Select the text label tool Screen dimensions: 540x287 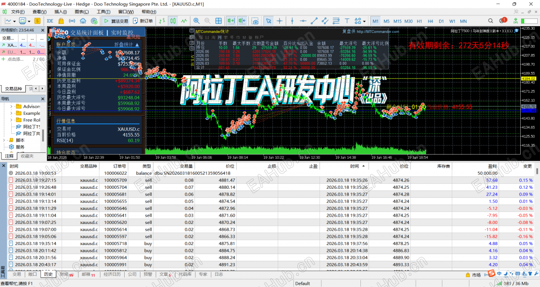347,21
